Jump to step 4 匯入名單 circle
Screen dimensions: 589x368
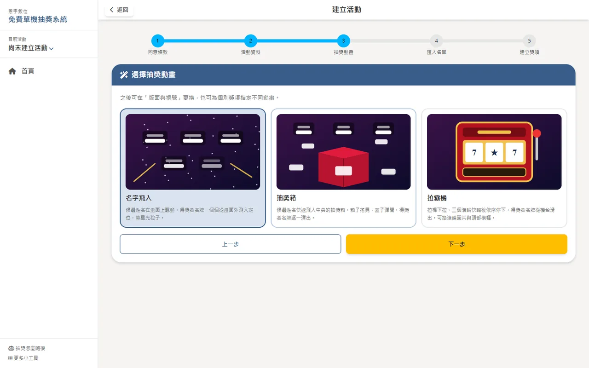(x=436, y=41)
